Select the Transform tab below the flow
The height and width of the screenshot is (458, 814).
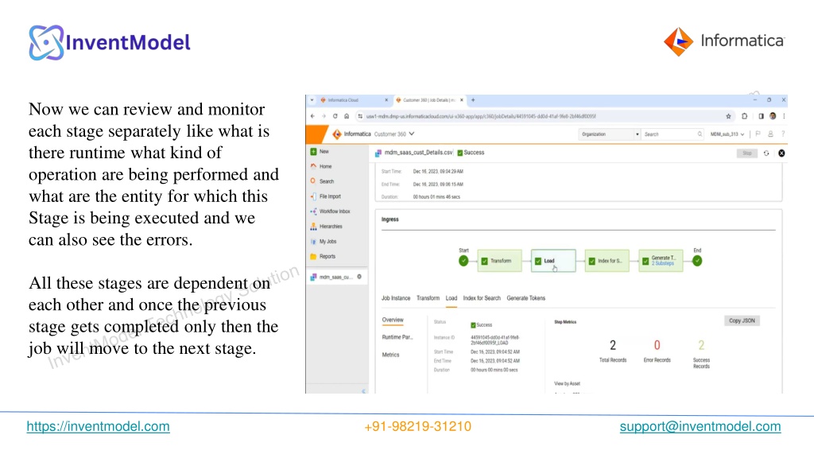[428, 298]
